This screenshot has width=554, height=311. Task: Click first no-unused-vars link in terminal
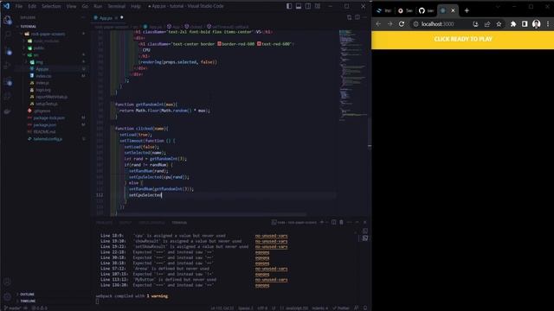click(x=271, y=236)
